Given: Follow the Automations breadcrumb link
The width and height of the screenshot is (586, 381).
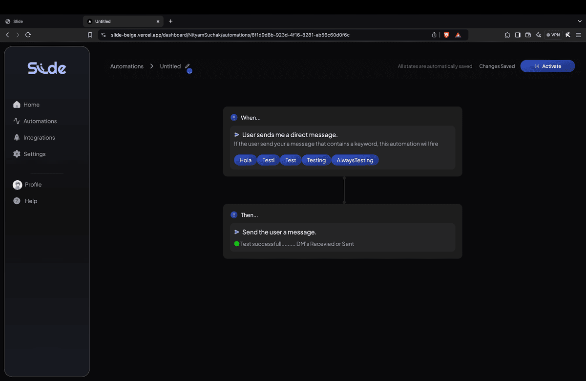Looking at the screenshot, I should click(x=126, y=66).
